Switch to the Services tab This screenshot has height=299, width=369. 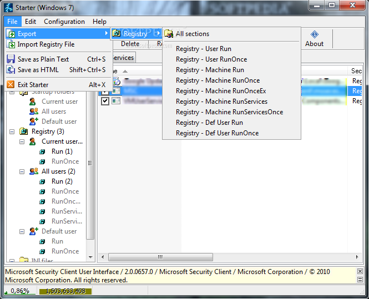point(123,58)
